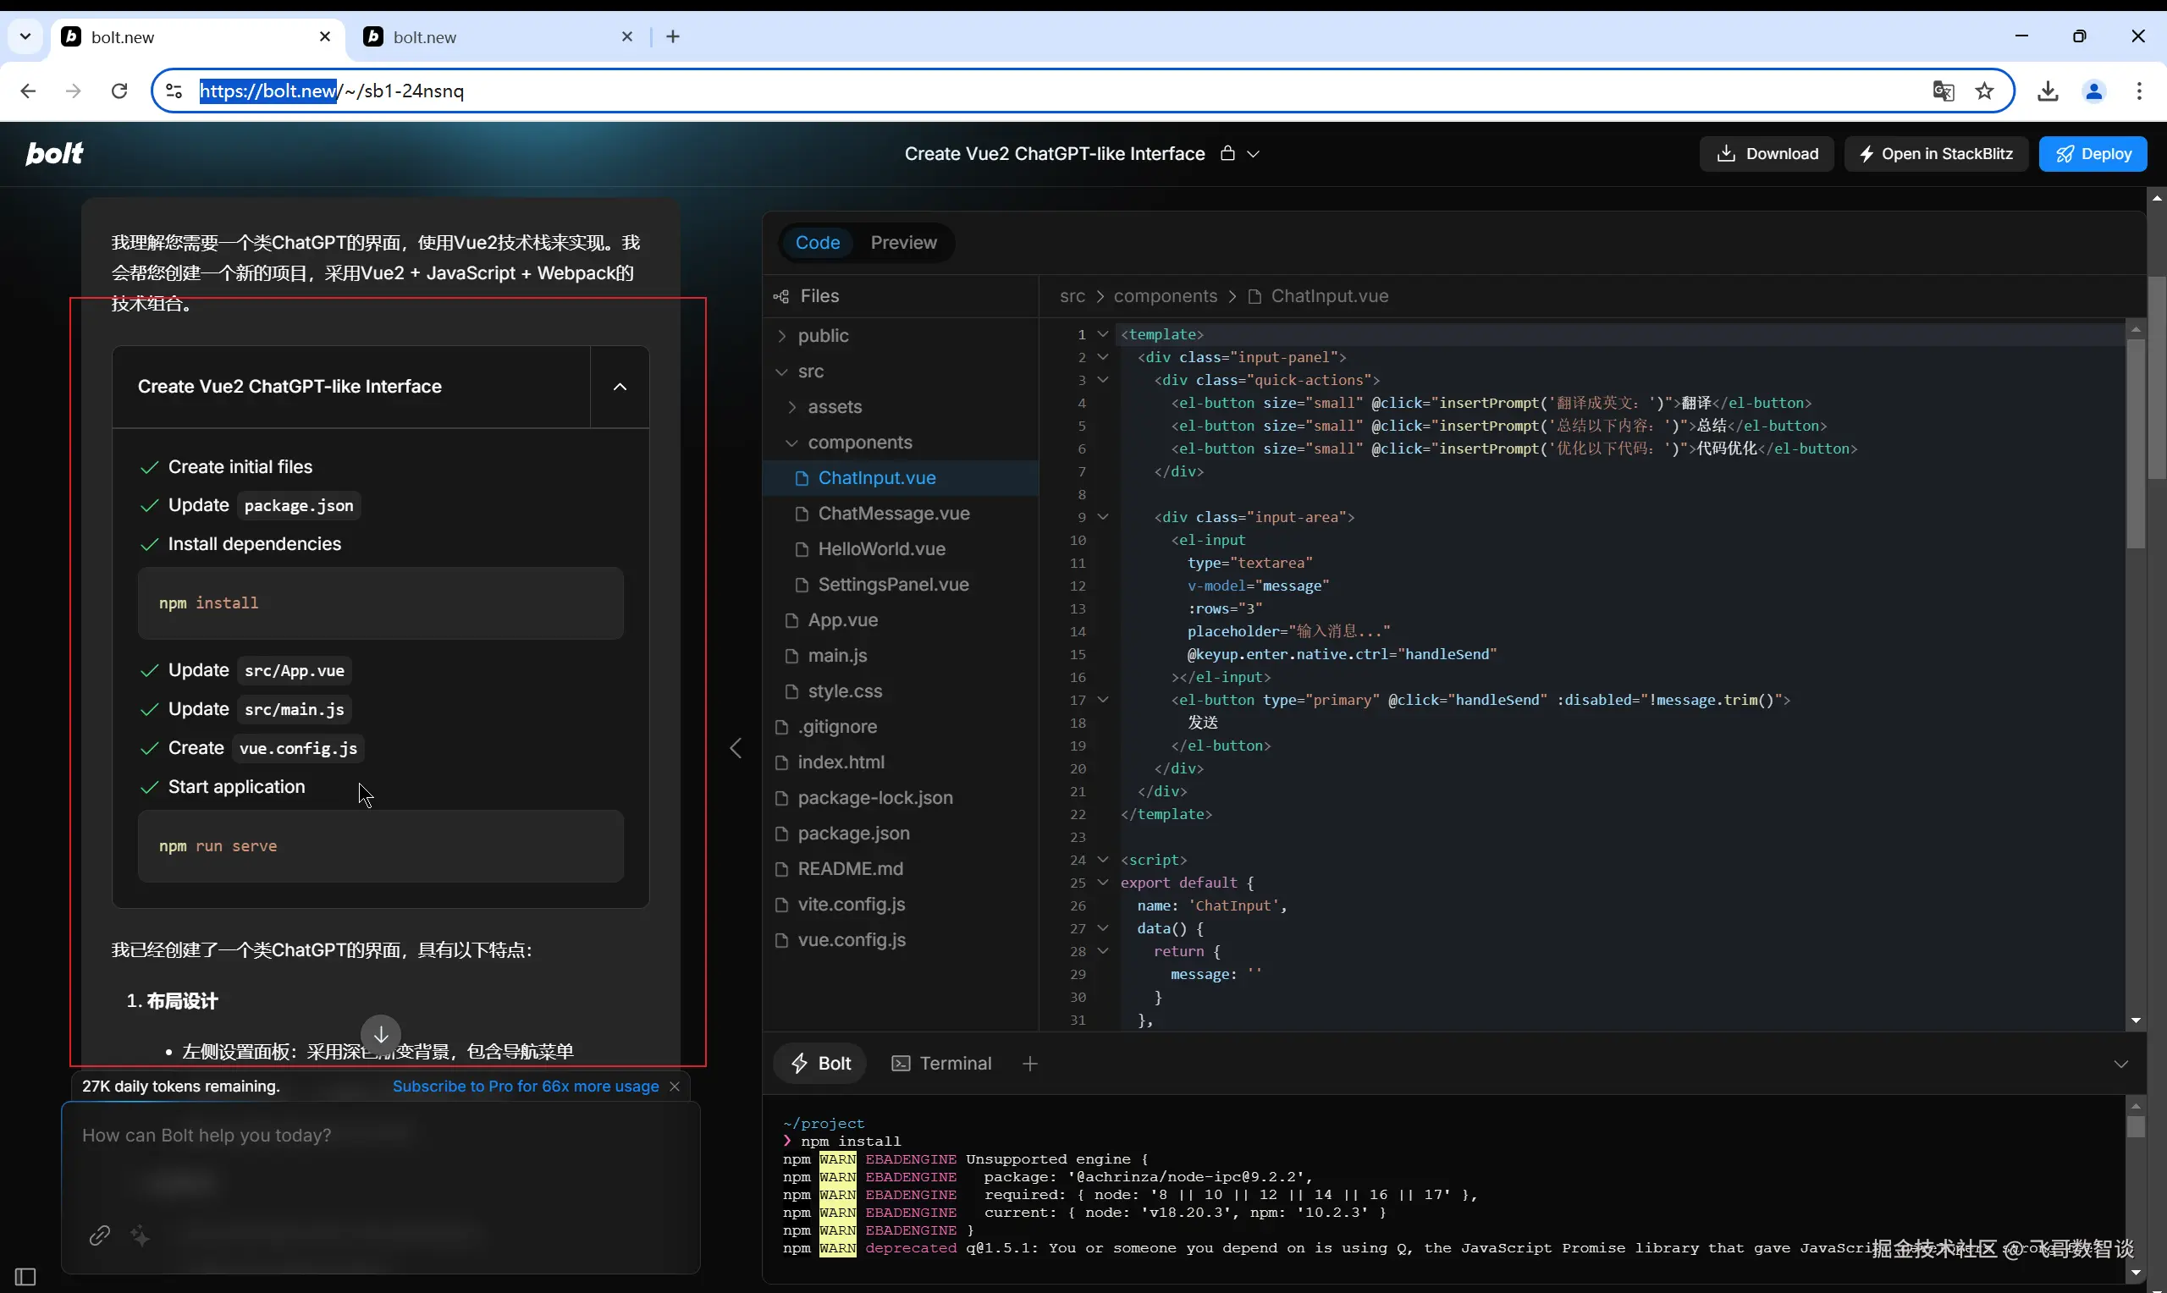
Task: Bookmark this page with the star icon
Action: [1984, 91]
